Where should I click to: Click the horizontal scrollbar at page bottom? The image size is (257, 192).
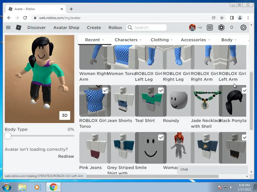(152, 176)
